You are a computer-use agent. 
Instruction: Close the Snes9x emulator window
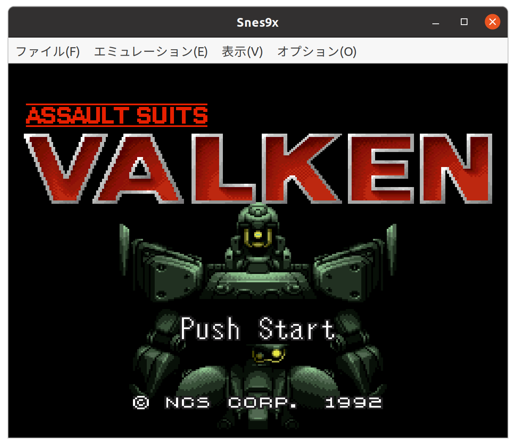pyautogui.click(x=492, y=22)
